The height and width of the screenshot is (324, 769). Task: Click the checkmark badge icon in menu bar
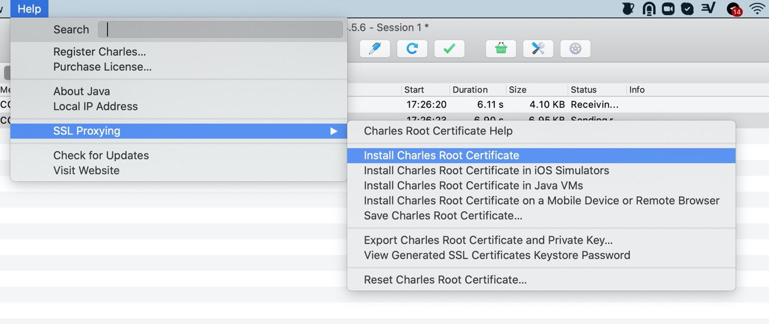[x=688, y=8]
